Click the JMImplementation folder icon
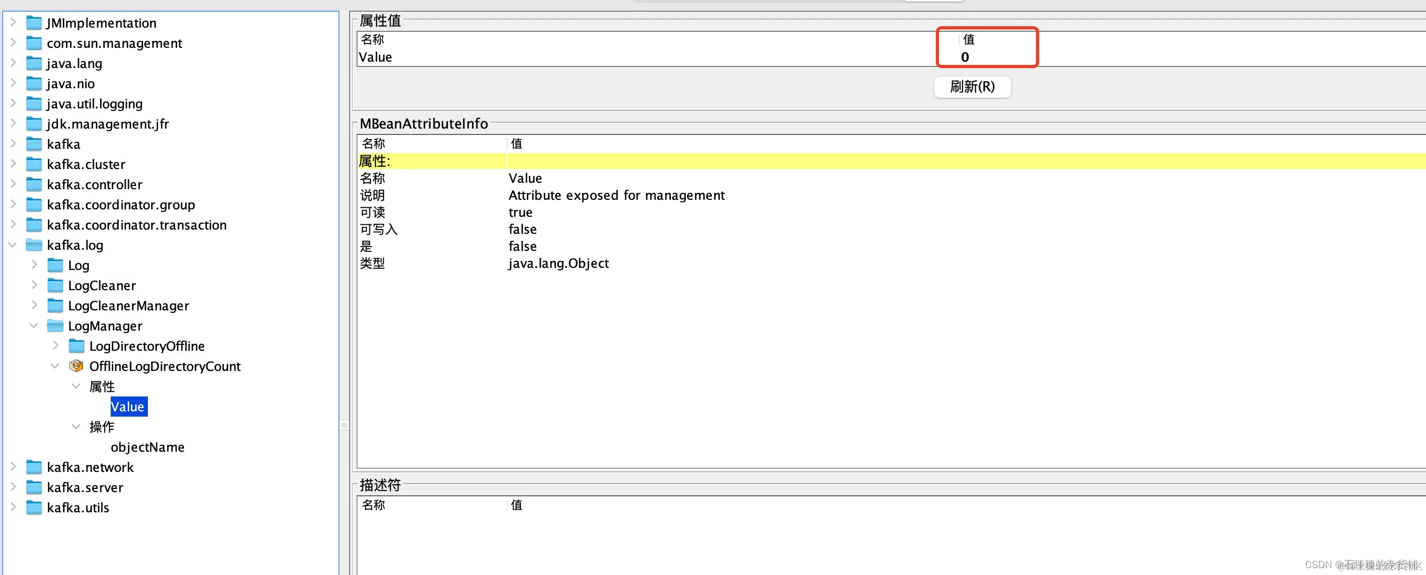Viewport: 1426px width, 575px height. (x=35, y=23)
